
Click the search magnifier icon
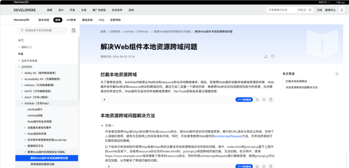pos(310,10)
